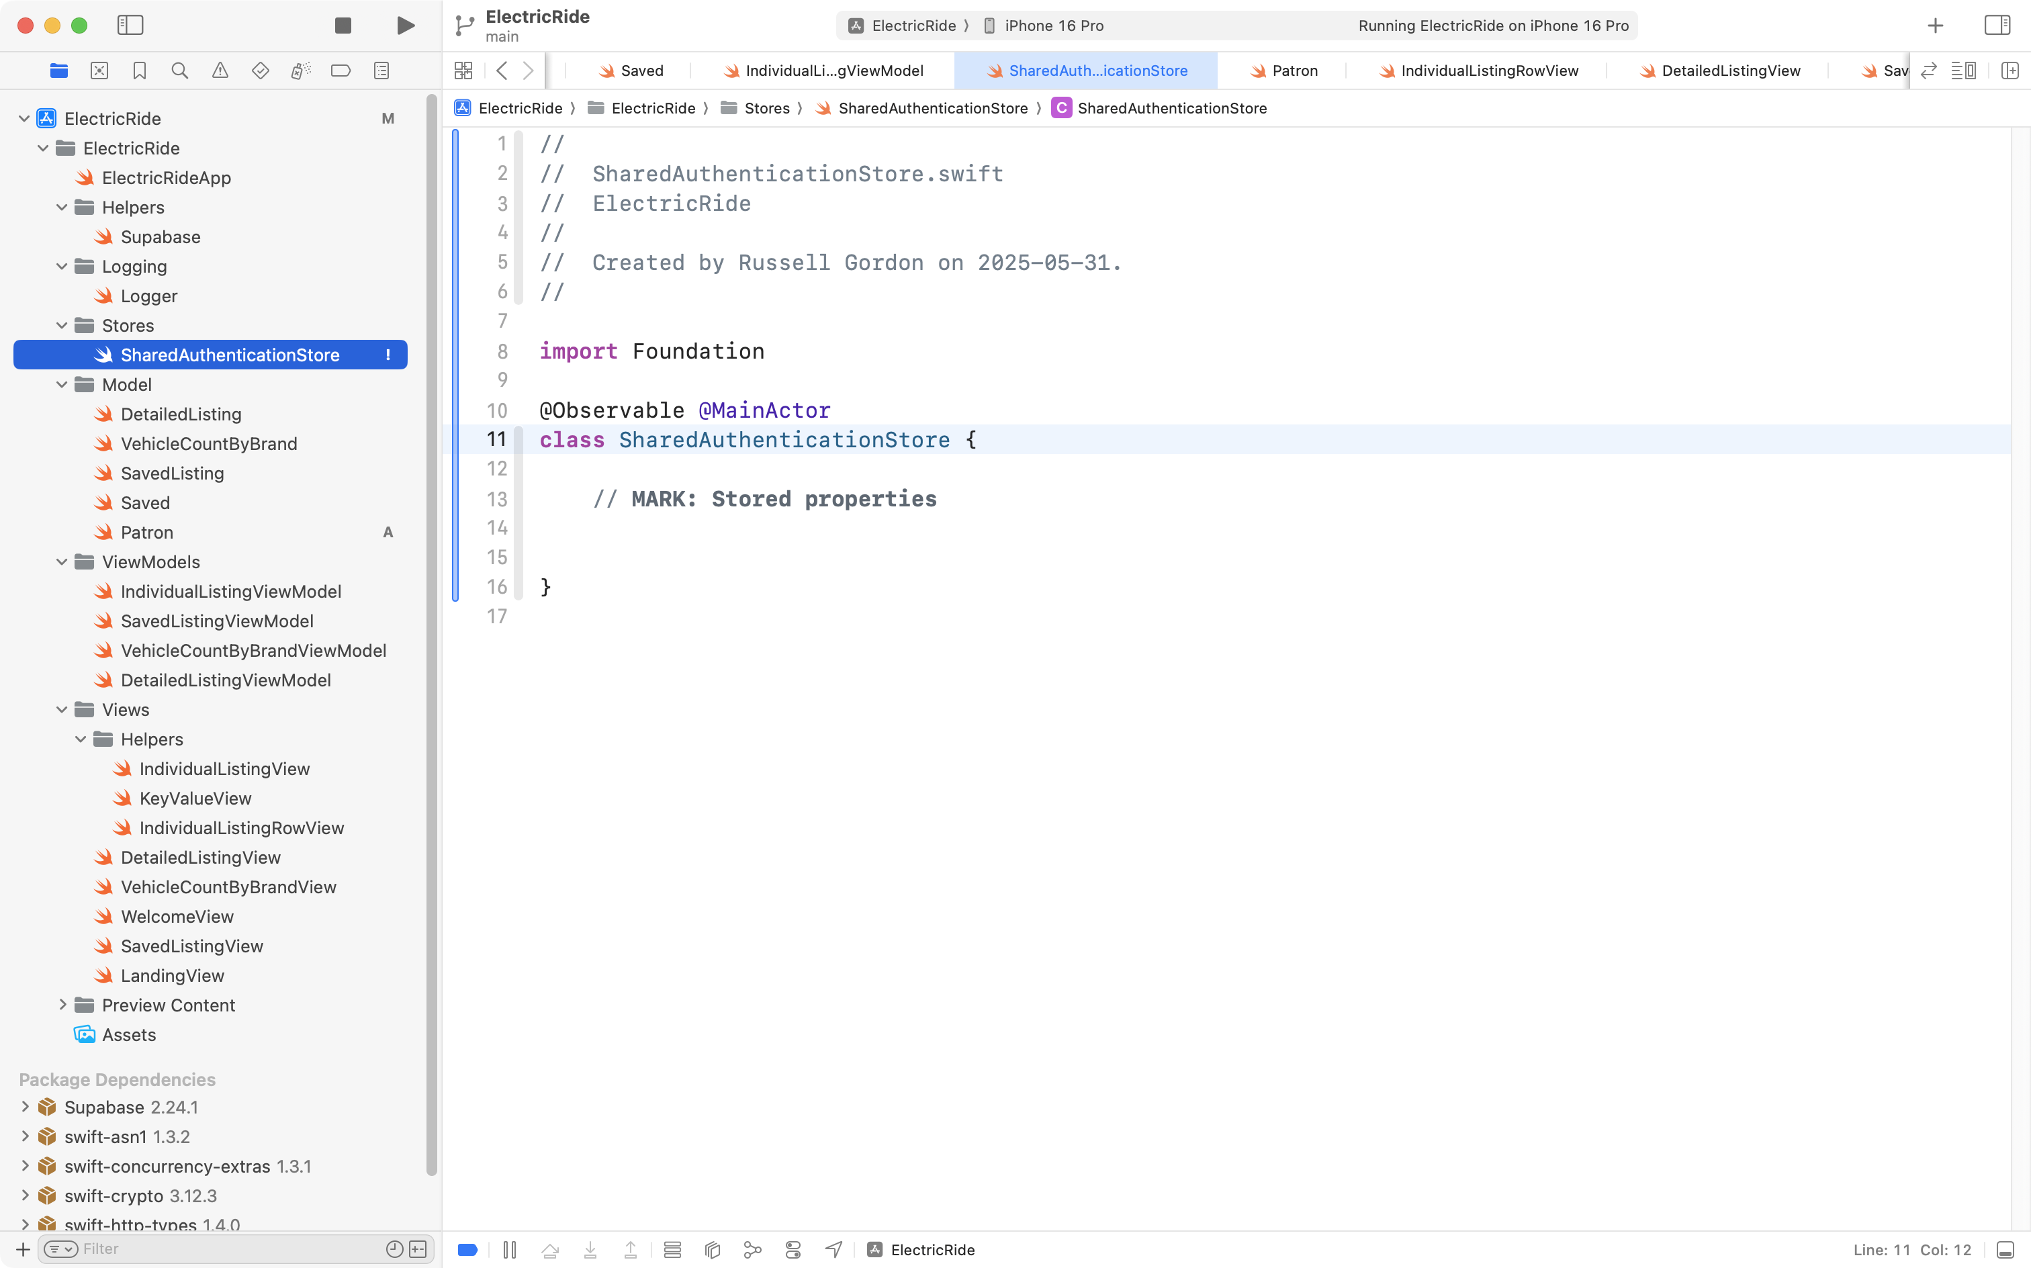Open the Bookmark navigator icon
The image size is (2031, 1268).
[139, 71]
